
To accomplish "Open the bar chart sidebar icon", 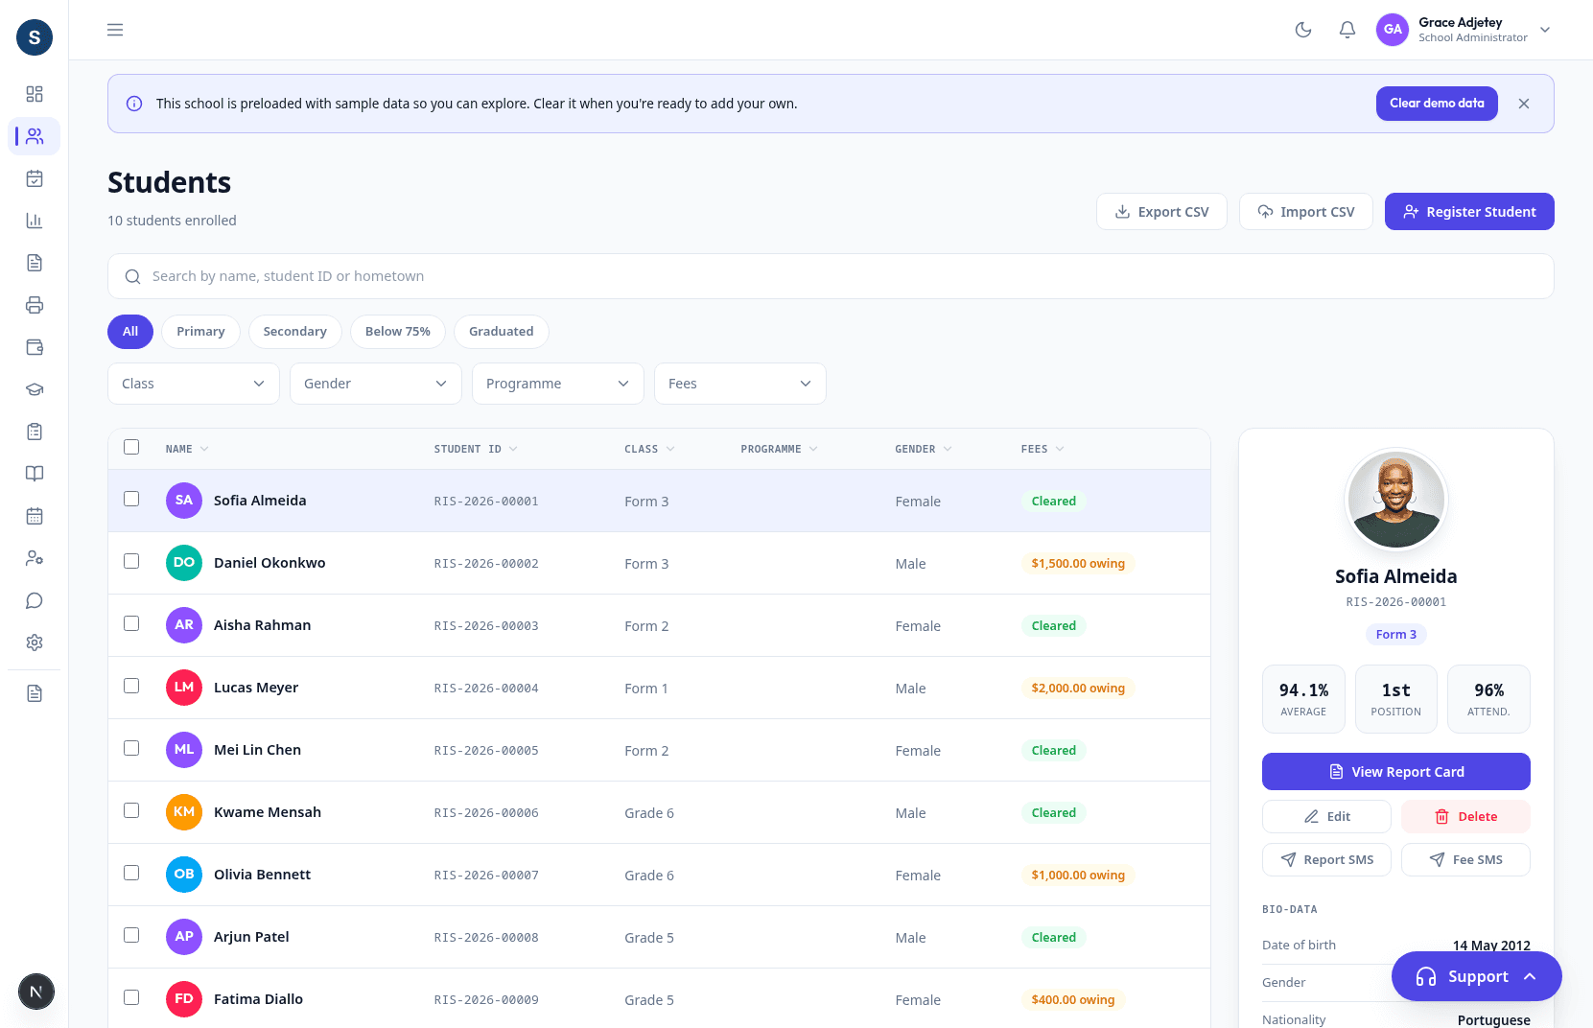I will (35, 221).
